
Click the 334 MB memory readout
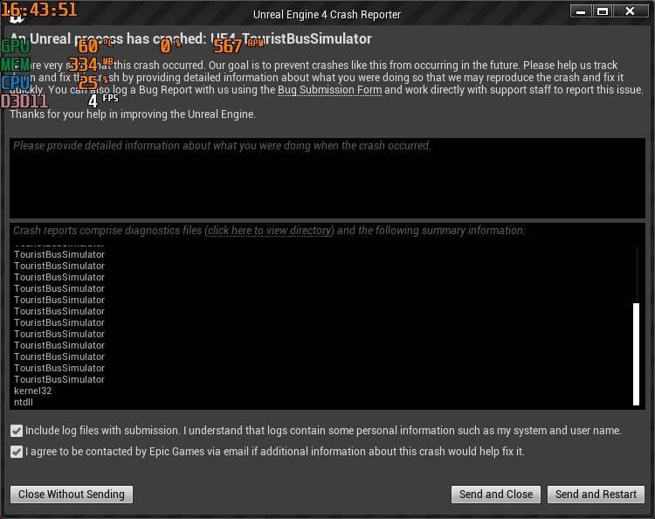point(91,64)
